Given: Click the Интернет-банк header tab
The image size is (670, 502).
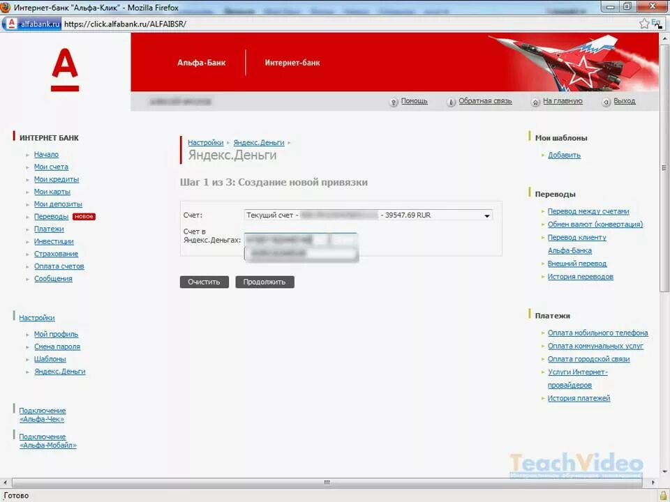Looking at the screenshot, I should point(292,63).
